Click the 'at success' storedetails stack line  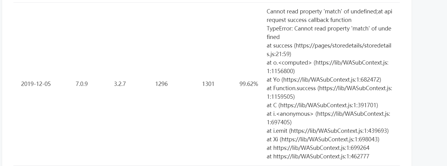(x=329, y=46)
